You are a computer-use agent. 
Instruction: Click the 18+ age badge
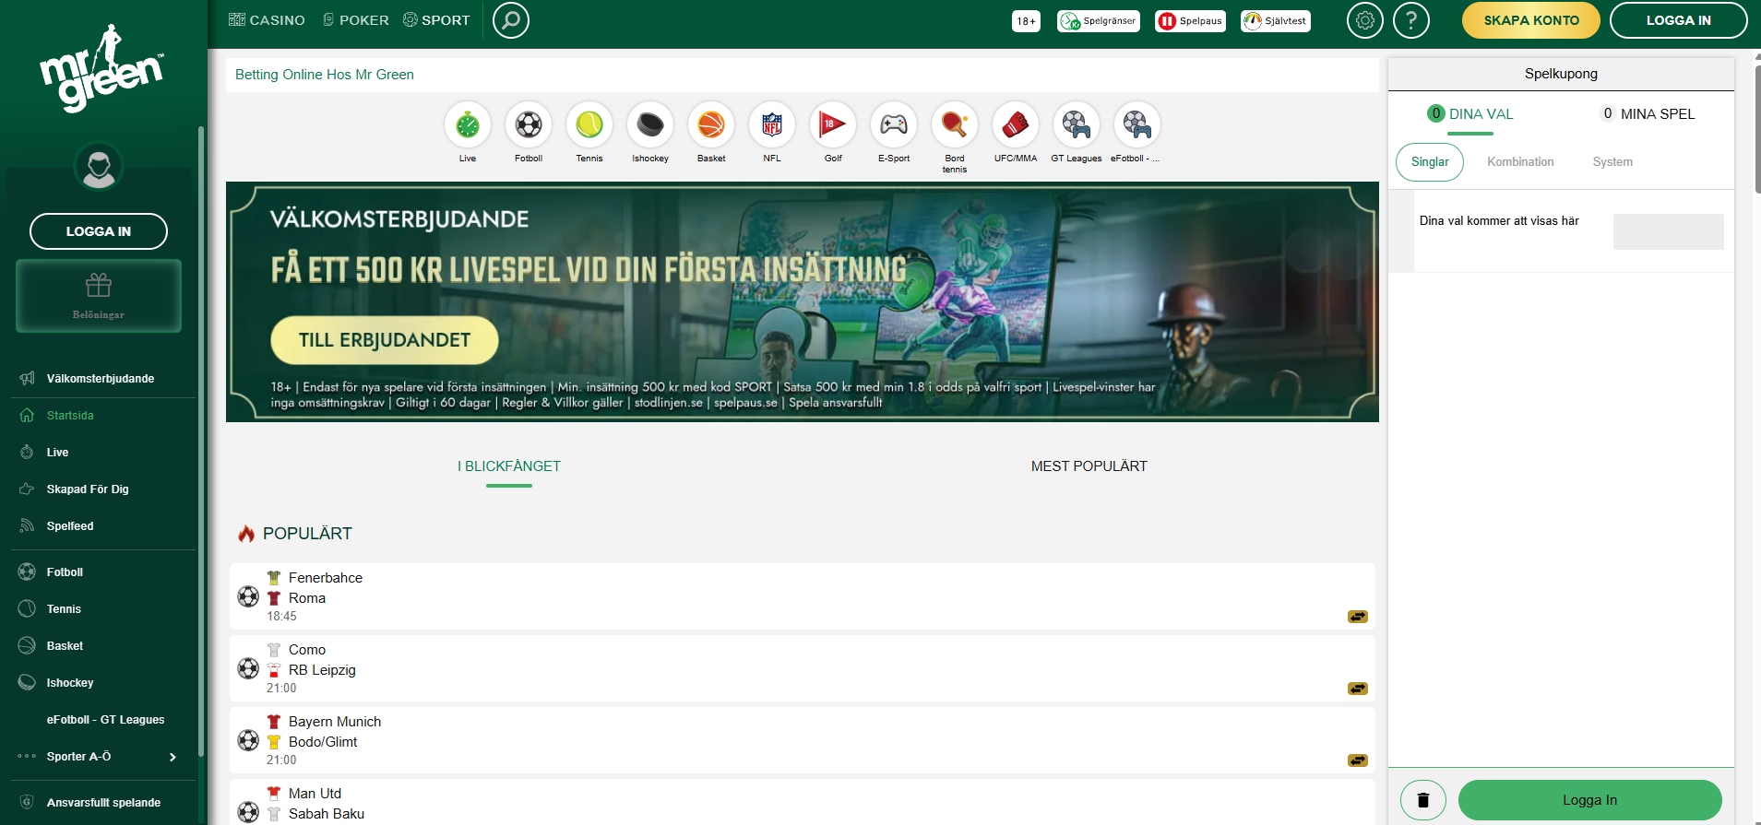(1026, 21)
